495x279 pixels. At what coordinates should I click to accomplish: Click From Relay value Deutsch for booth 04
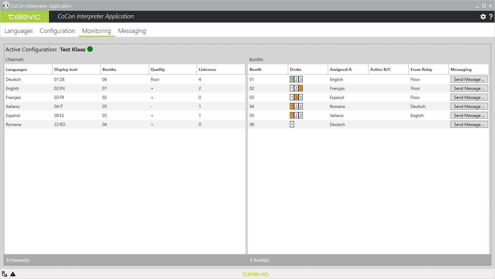coord(418,107)
